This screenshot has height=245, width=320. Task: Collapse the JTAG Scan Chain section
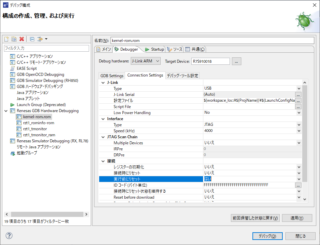tap(103, 137)
